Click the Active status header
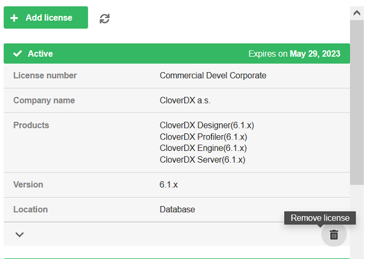 (x=177, y=53)
